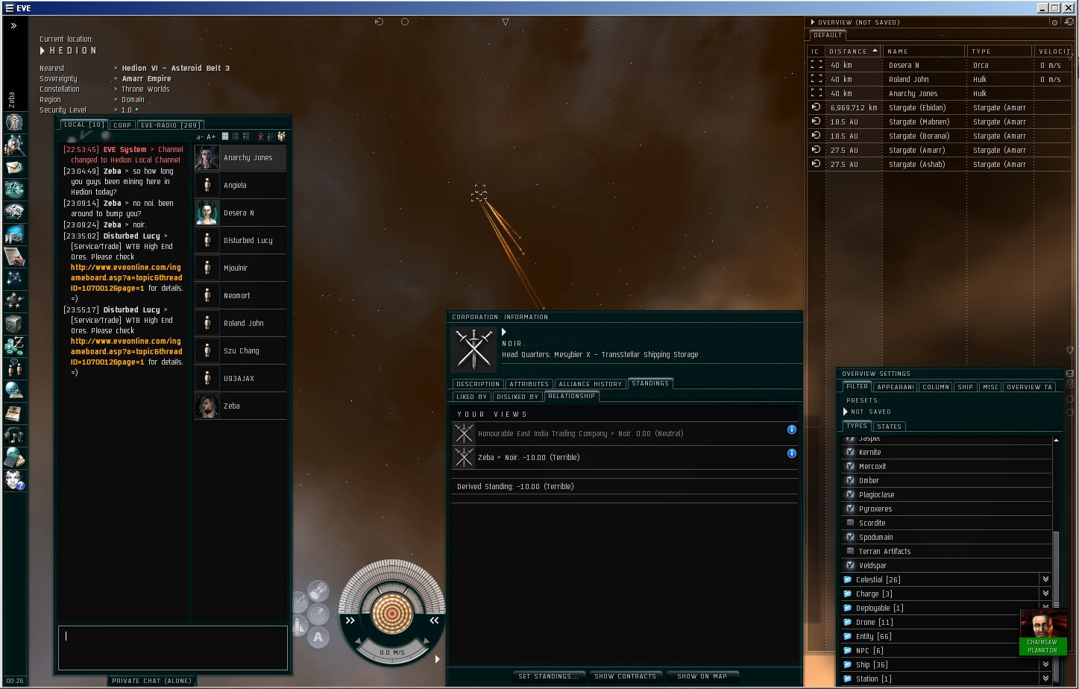Open the forum link in the 23:35:02 message
This screenshot has height=689, width=1079.
(126, 277)
